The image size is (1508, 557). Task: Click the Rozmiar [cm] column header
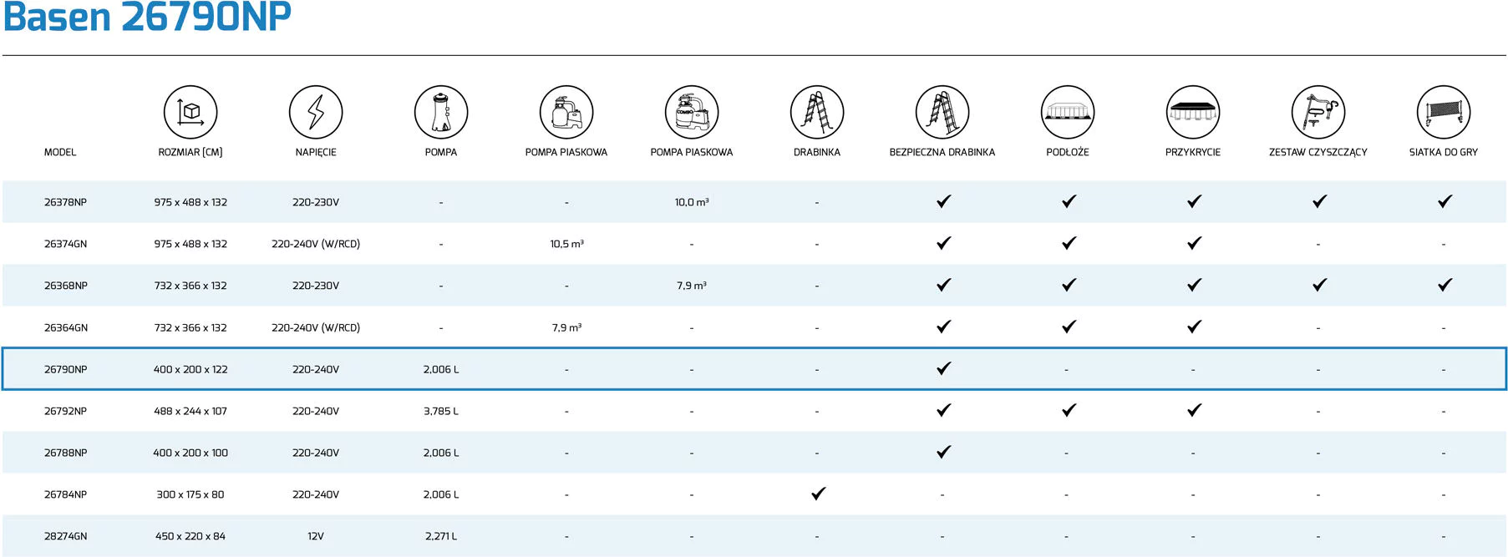point(190,152)
